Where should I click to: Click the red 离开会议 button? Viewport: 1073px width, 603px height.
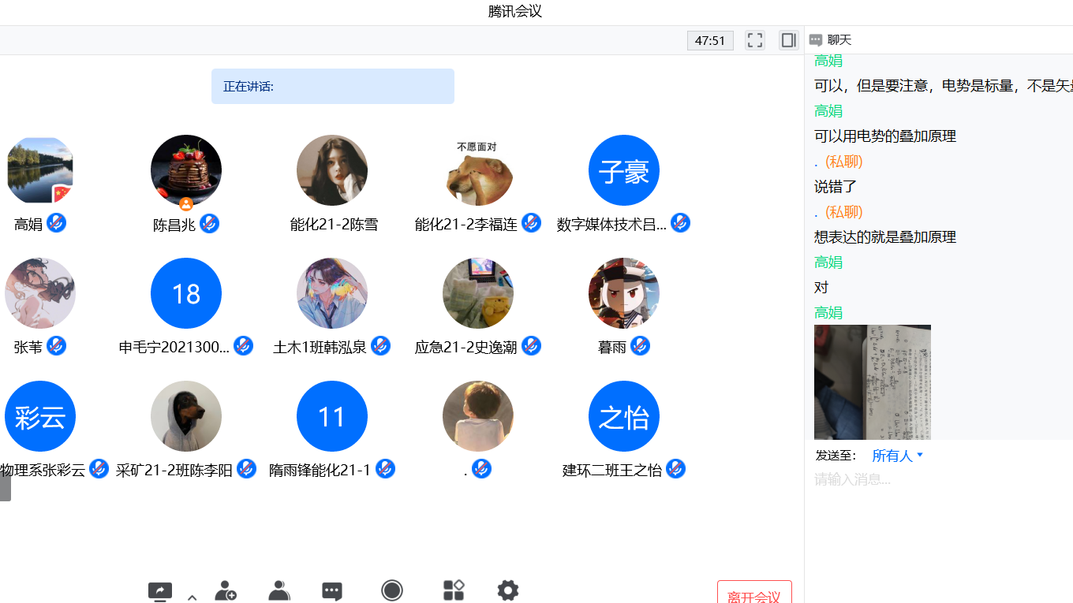point(753,595)
